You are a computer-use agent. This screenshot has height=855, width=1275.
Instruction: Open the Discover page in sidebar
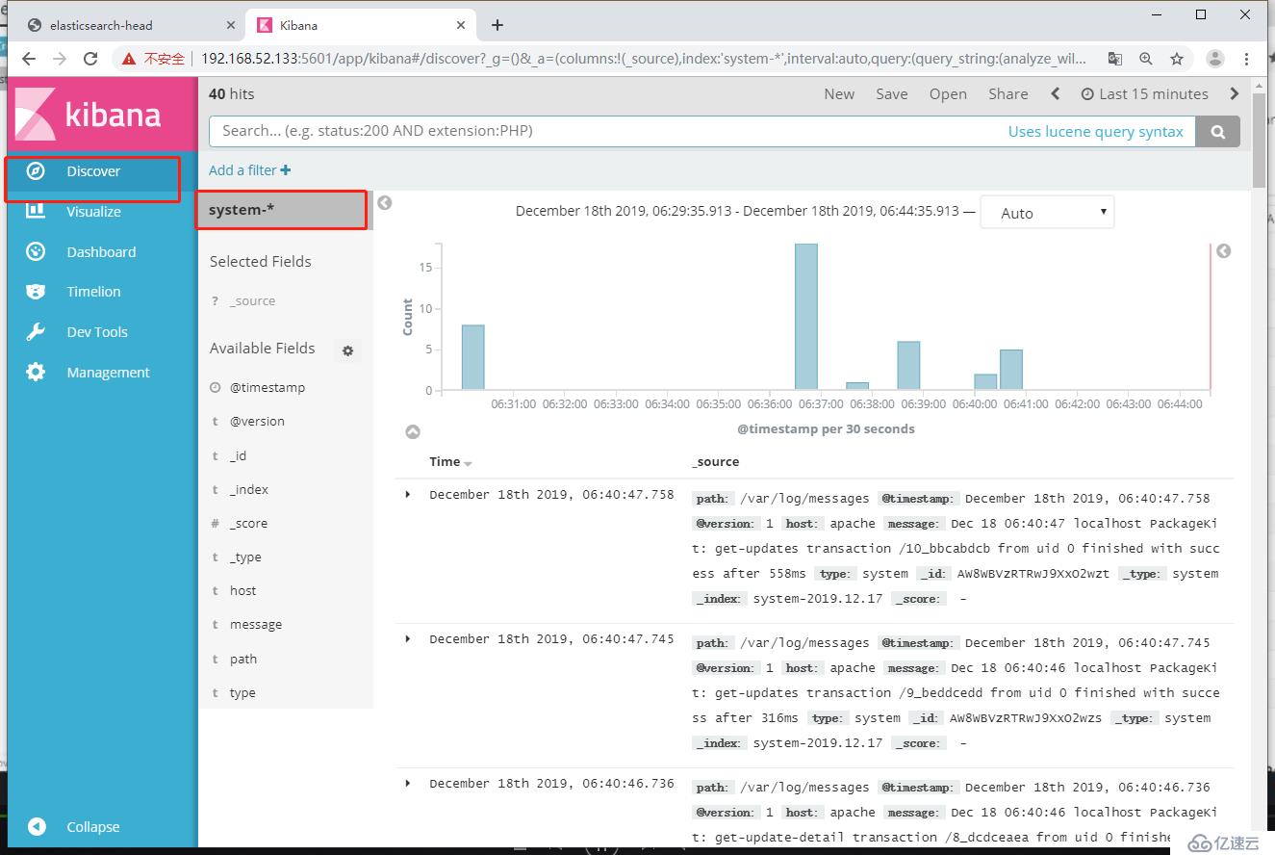click(93, 171)
